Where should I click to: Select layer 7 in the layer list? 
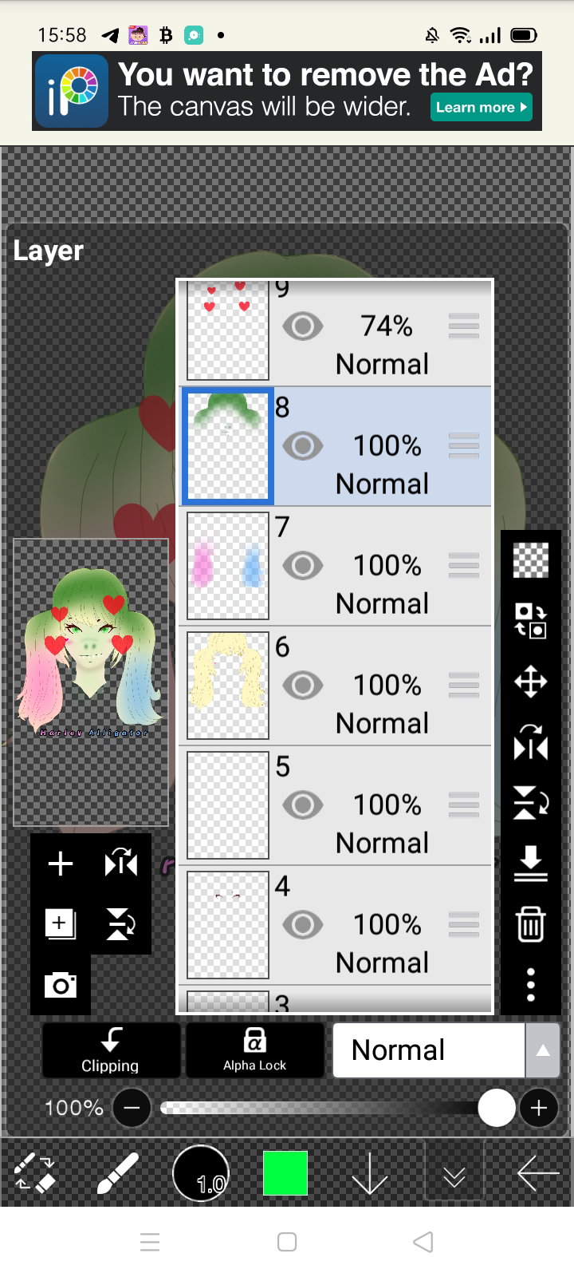tap(335, 566)
